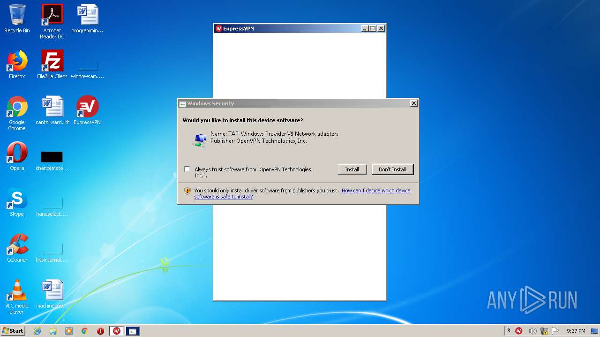Select the handselect... desktop file
The image size is (600, 337).
tap(52, 206)
